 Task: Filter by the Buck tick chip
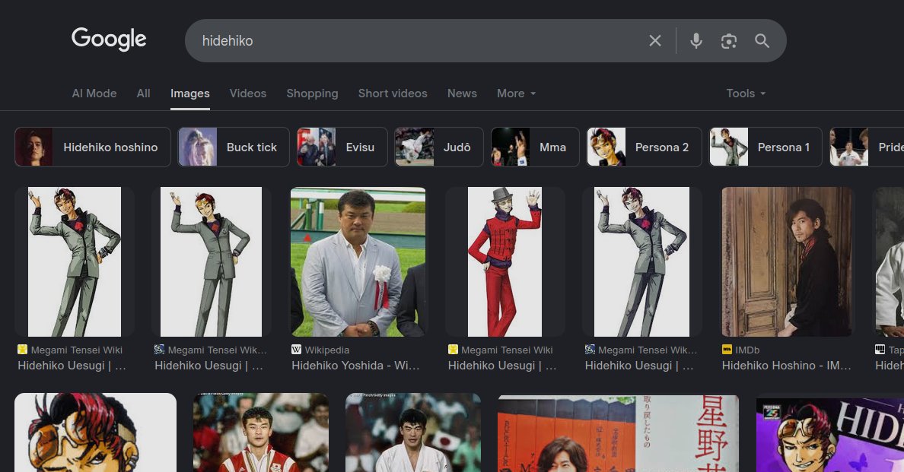(234, 147)
